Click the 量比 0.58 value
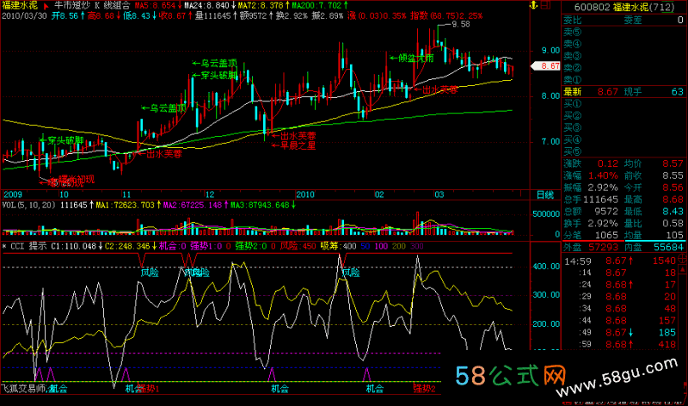Screen dimensions: 688x406 tap(673, 224)
